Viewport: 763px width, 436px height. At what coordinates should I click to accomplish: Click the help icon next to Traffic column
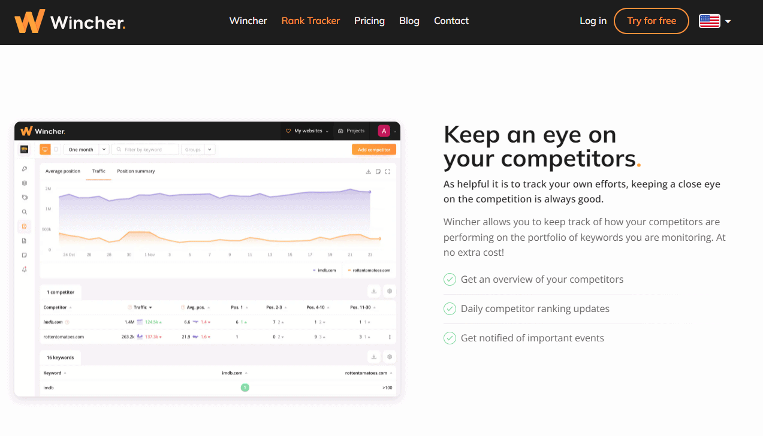130,307
